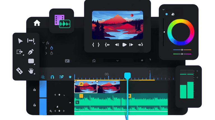Select the Ripple Edit tool

pyautogui.click(x=31, y=40)
